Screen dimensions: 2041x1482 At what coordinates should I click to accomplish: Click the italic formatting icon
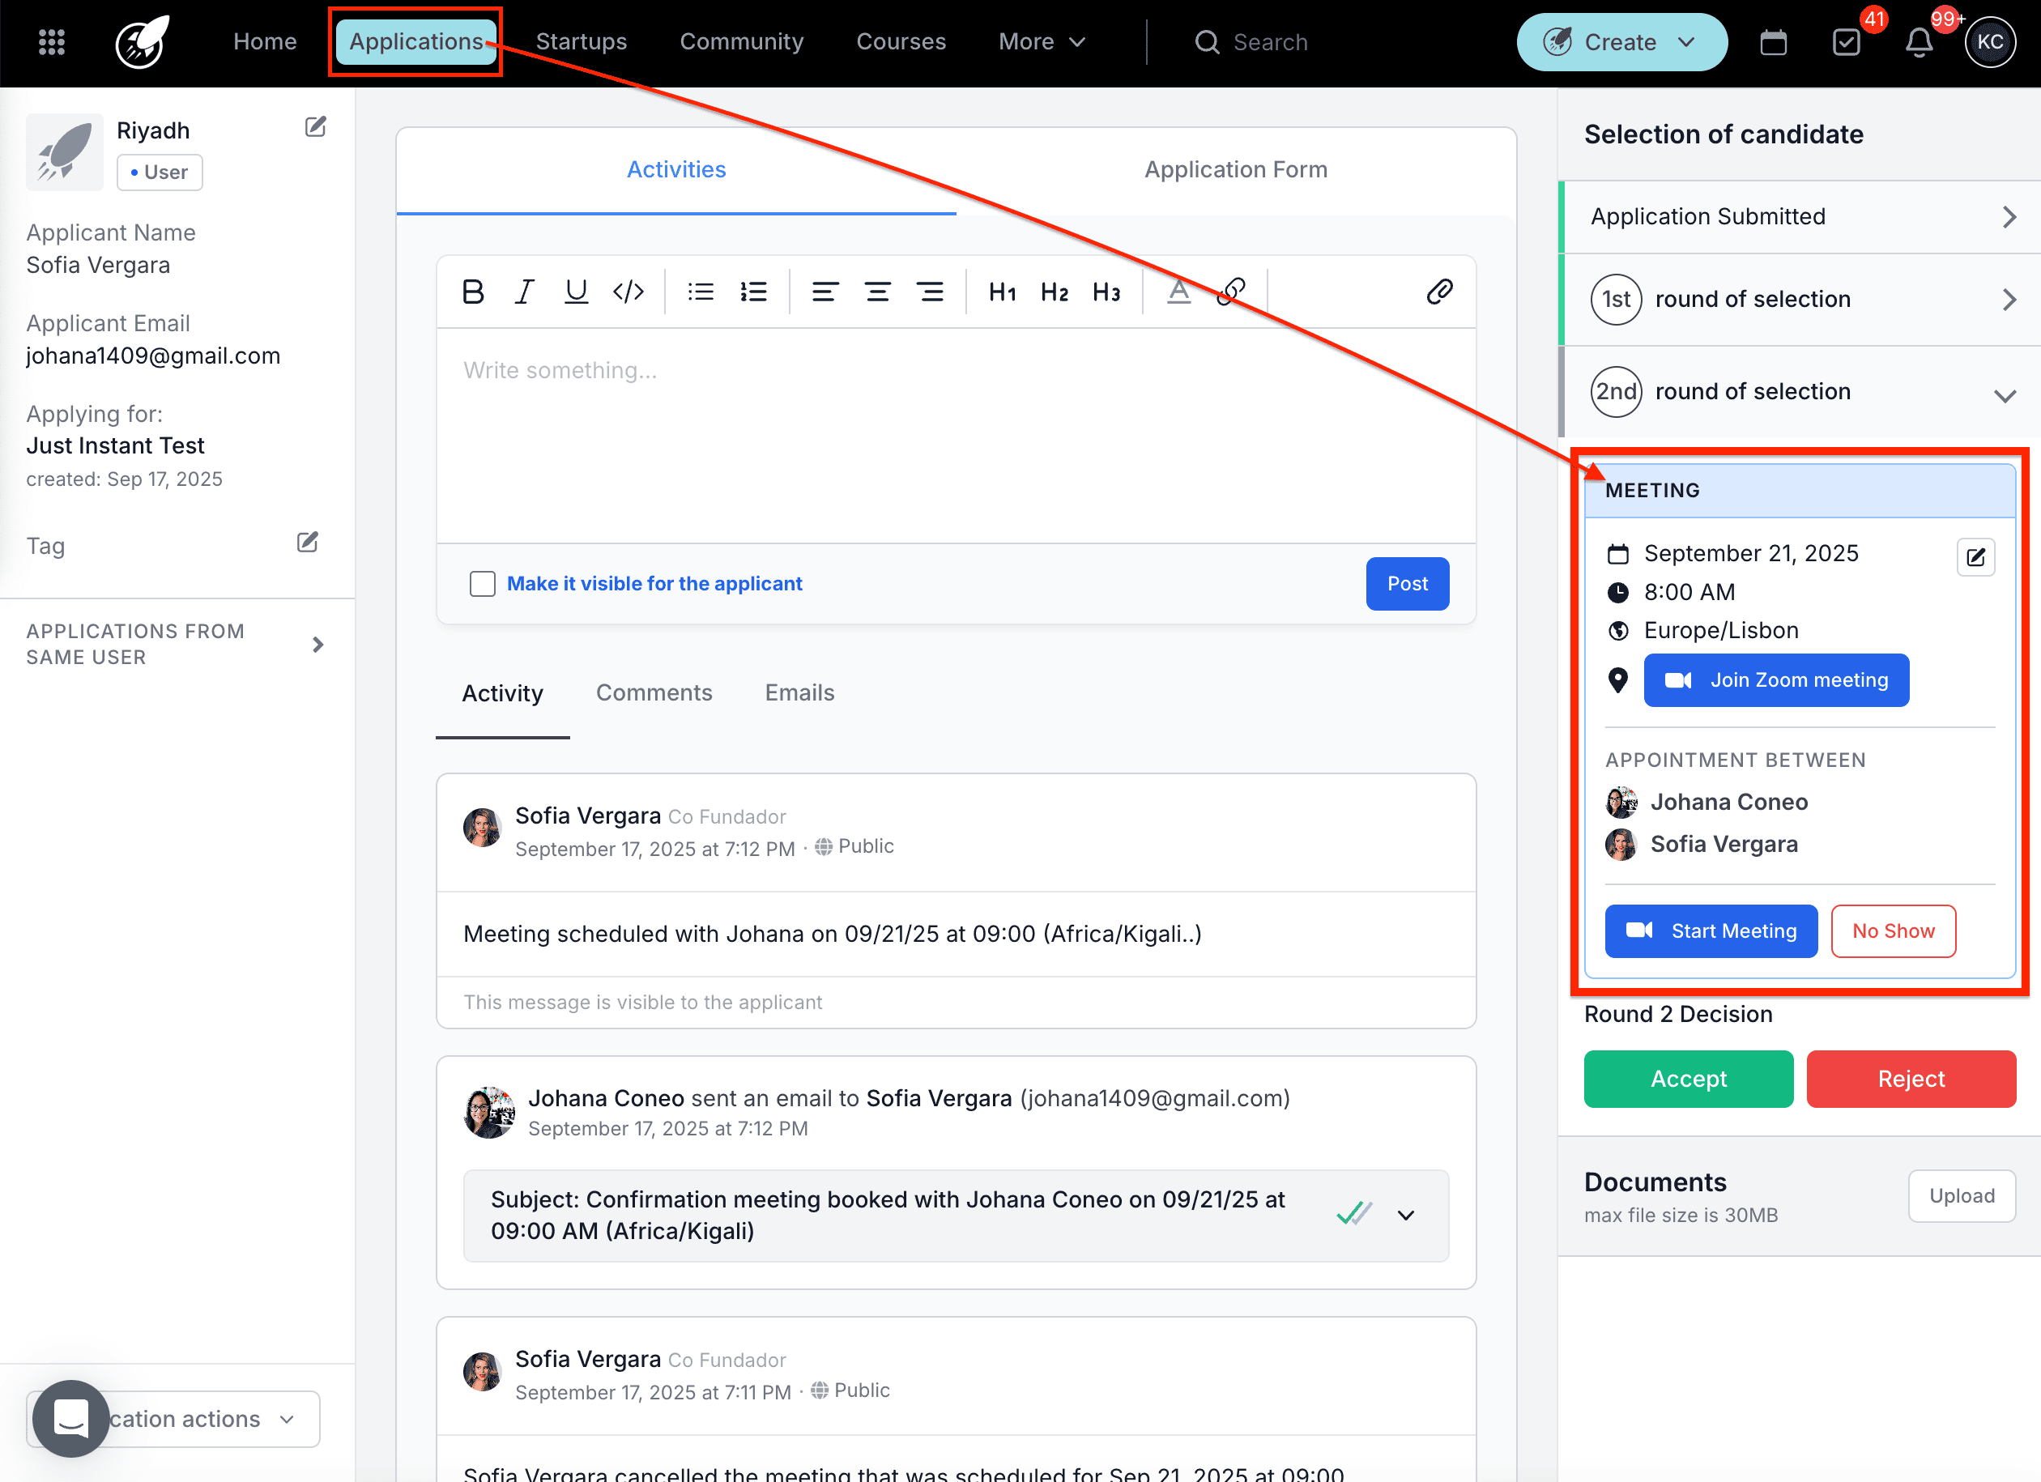click(525, 292)
